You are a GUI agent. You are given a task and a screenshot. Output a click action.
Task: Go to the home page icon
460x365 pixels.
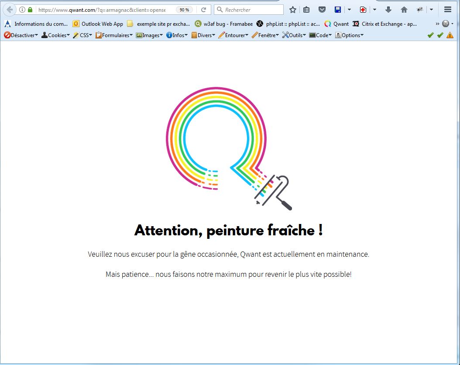click(x=404, y=10)
